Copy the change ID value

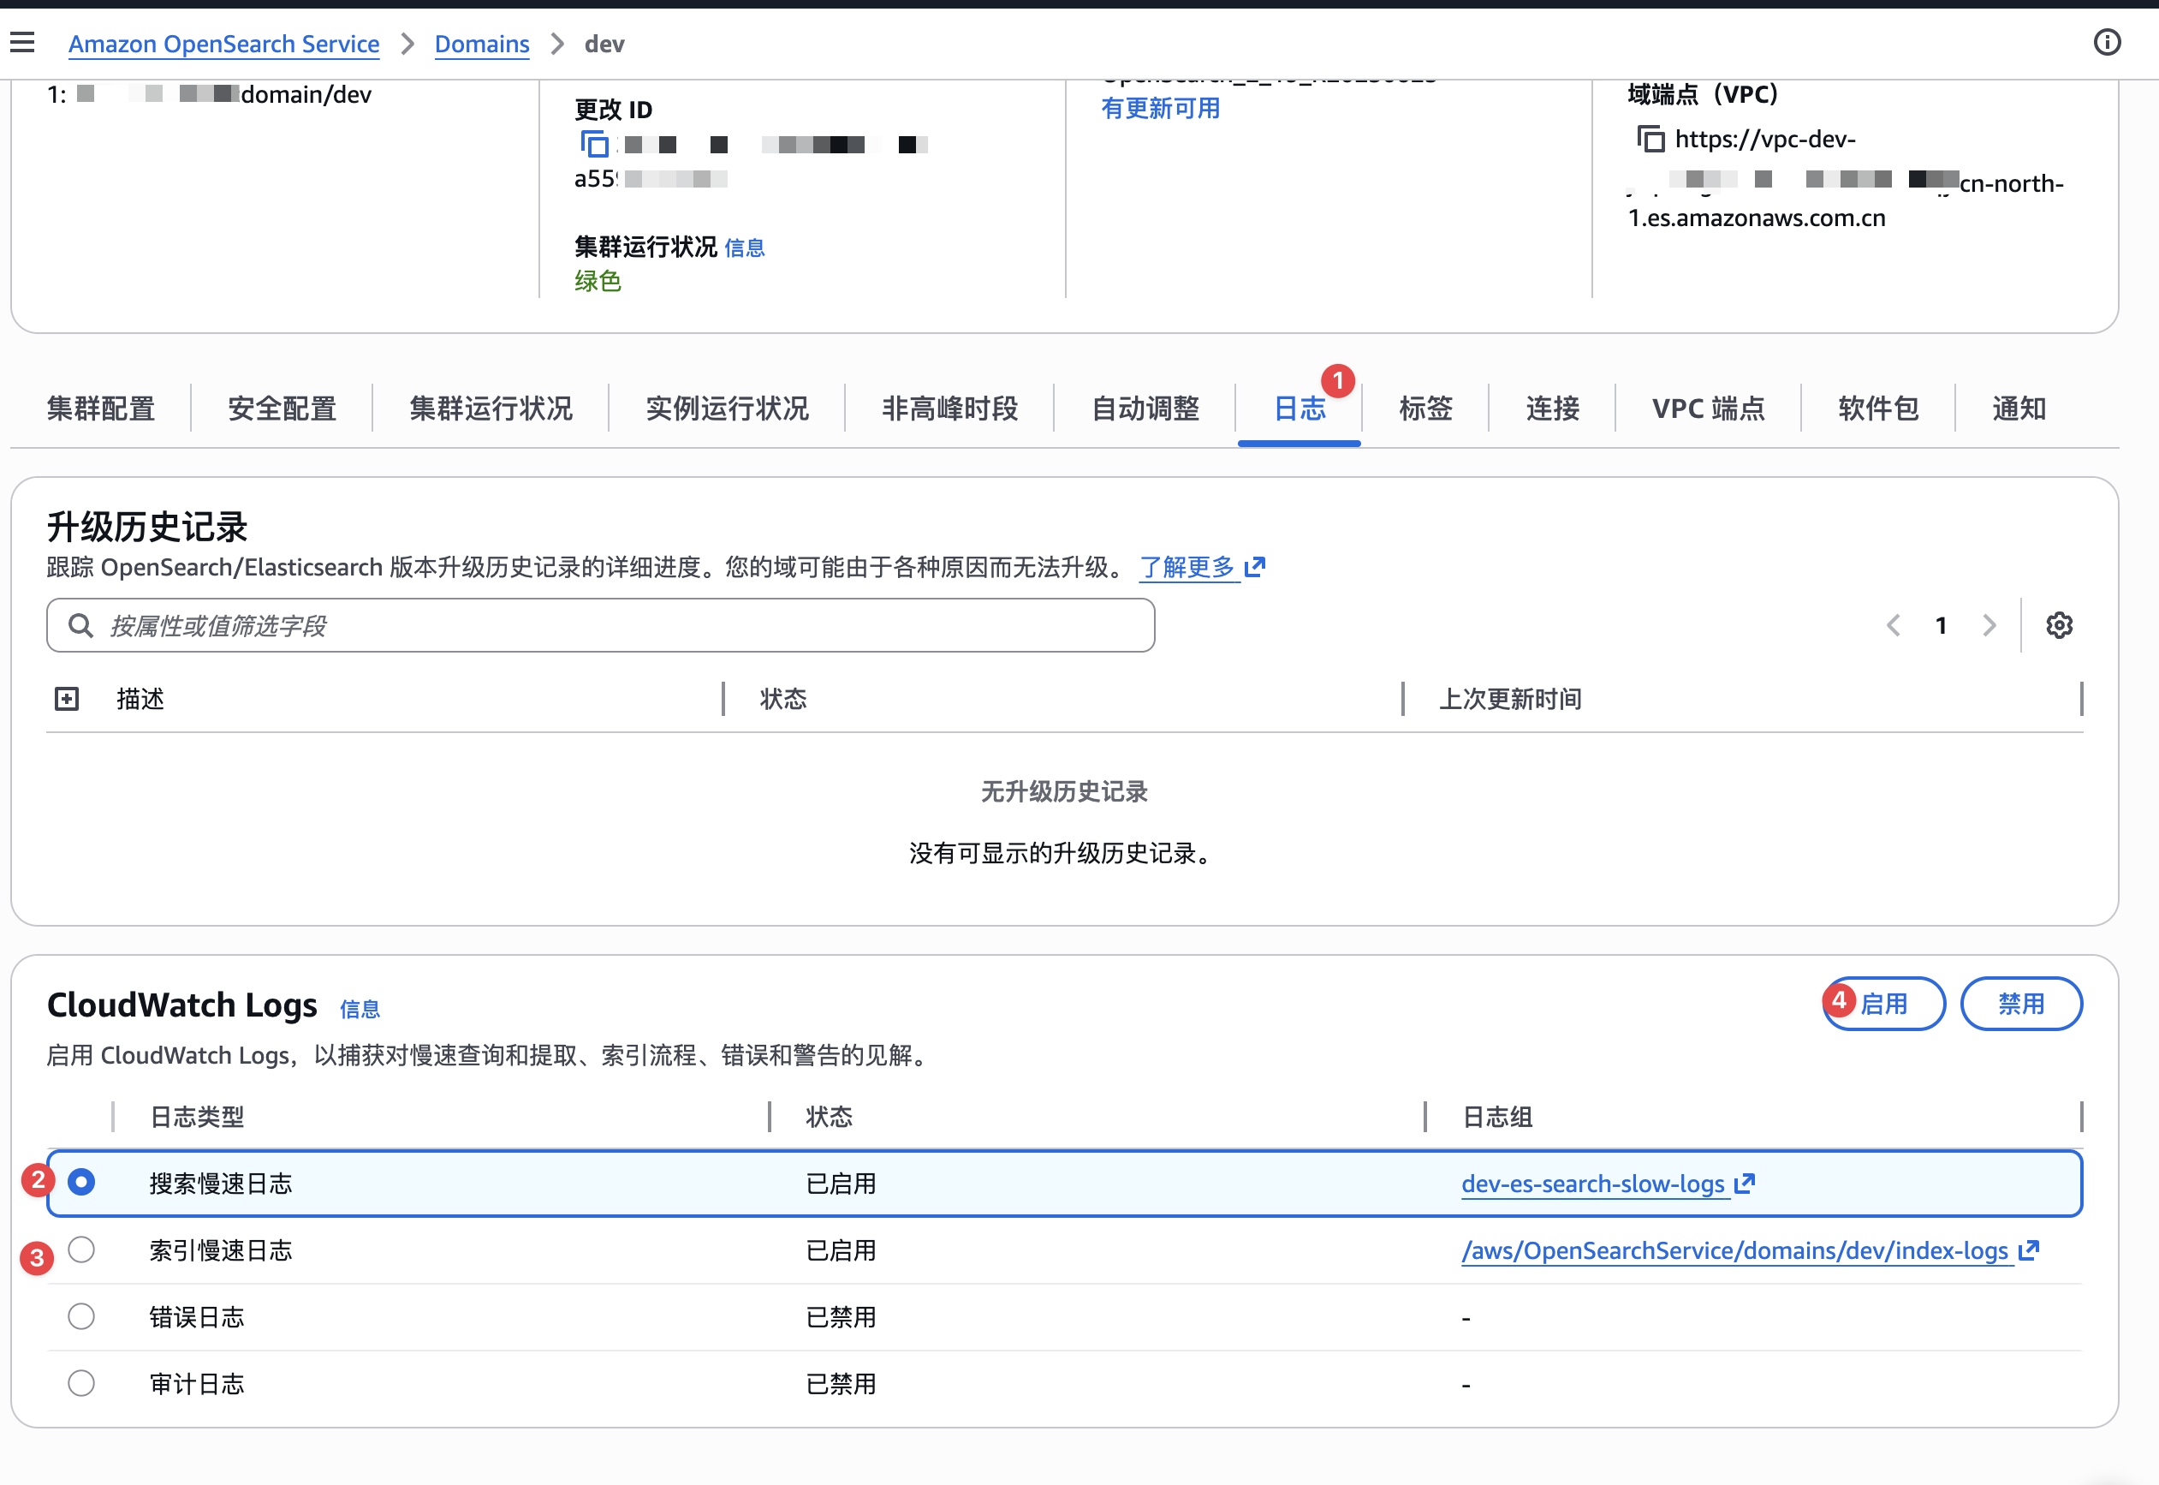click(x=594, y=144)
